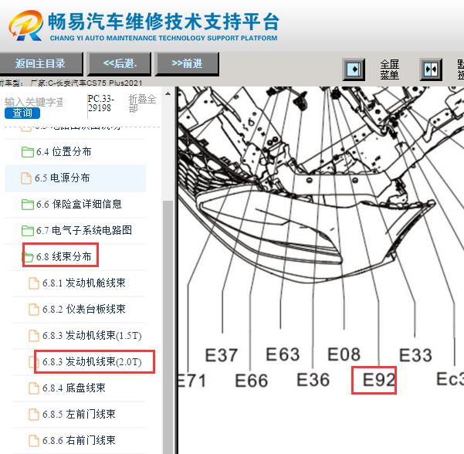The width and height of the screenshot is (464, 454).
Task: Click the blue 查询 search button
Action: click(x=22, y=113)
